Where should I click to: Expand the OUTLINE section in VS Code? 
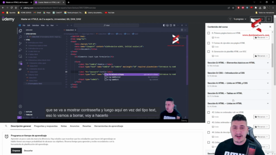(29, 112)
